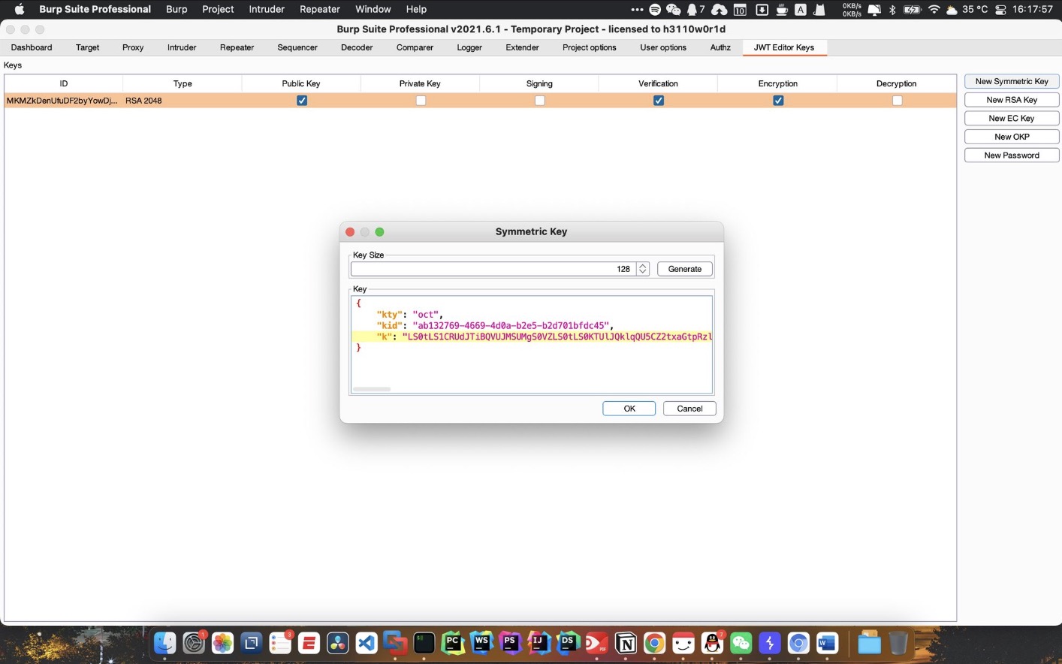Open the PDF reader app in the dock

point(597,643)
